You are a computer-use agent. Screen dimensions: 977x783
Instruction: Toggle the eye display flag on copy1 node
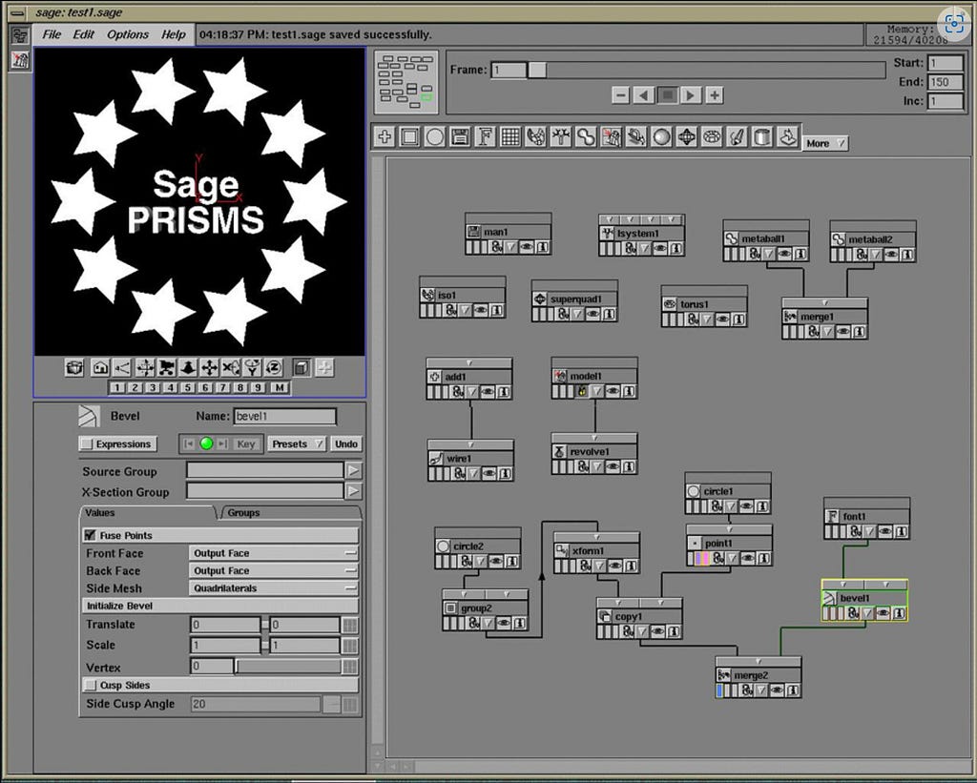tap(657, 631)
